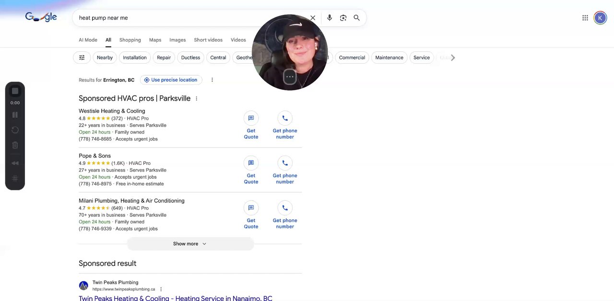Get quote from Westisle Heating & Cooling
614x301 pixels.
(x=251, y=126)
